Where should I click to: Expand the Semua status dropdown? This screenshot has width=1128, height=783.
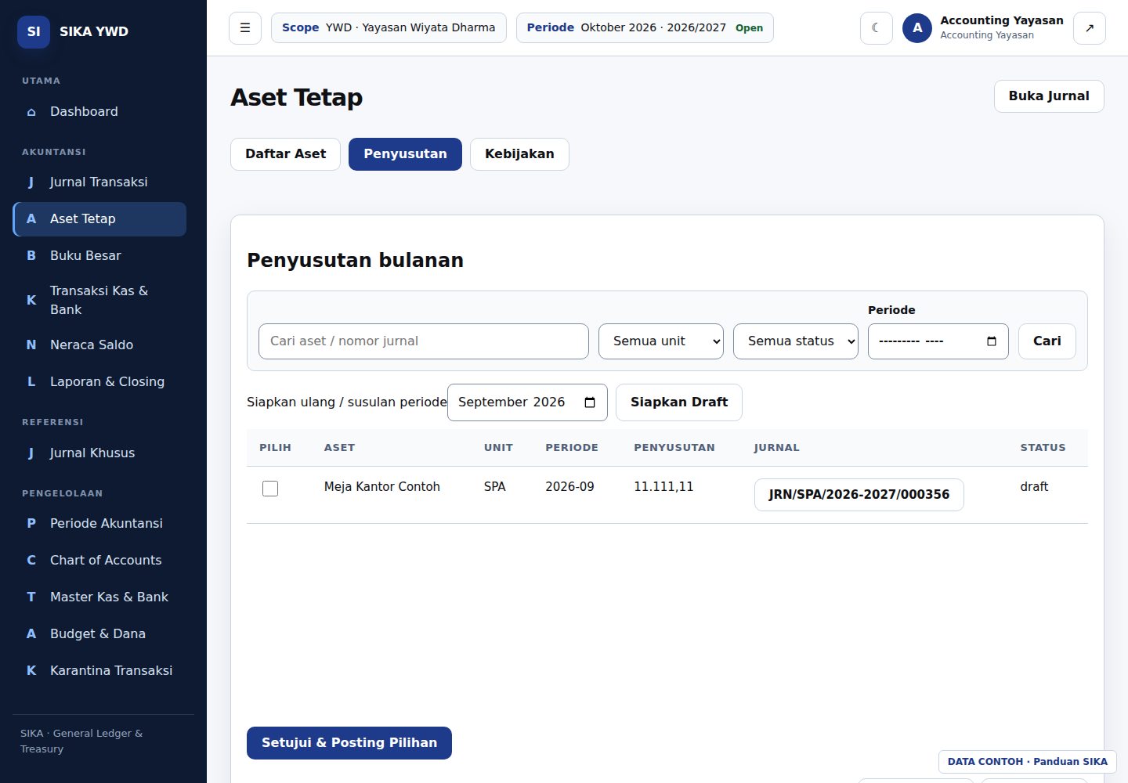pyautogui.click(x=796, y=341)
